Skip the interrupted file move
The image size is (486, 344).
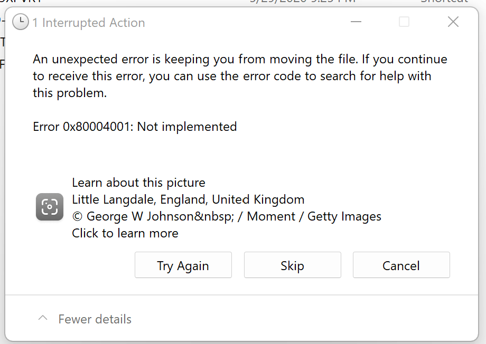coord(292,265)
